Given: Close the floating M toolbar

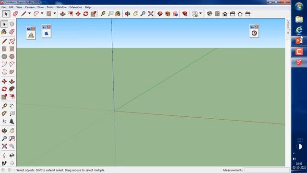Looking at the screenshot, I should pos(33,29).
